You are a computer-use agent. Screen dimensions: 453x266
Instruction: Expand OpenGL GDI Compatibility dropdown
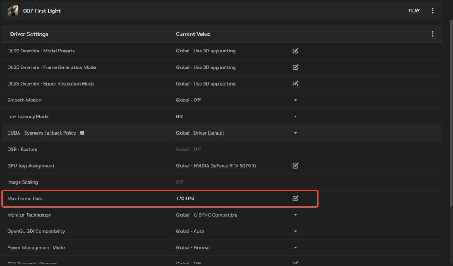(295, 231)
